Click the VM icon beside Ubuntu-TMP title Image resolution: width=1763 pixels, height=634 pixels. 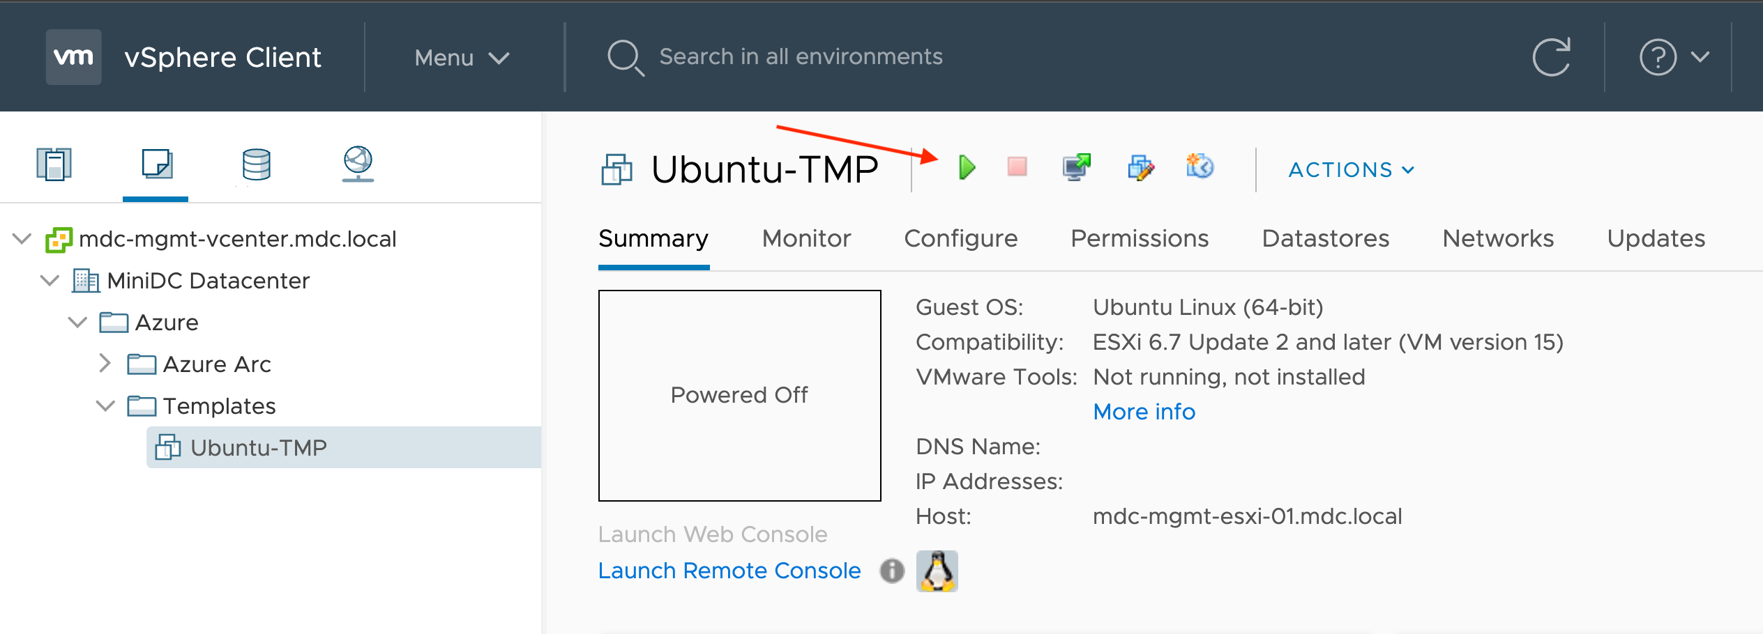click(x=616, y=169)
